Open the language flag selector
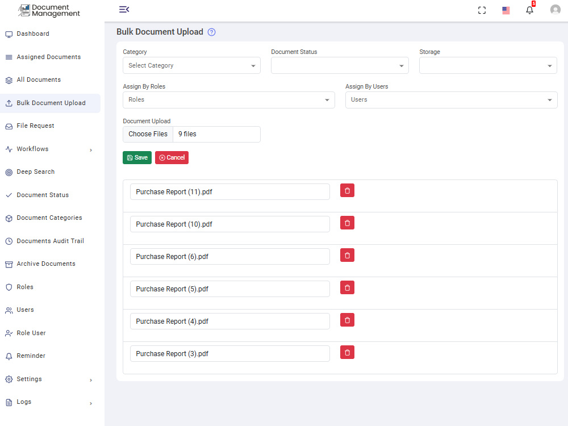 coord(506,10)
